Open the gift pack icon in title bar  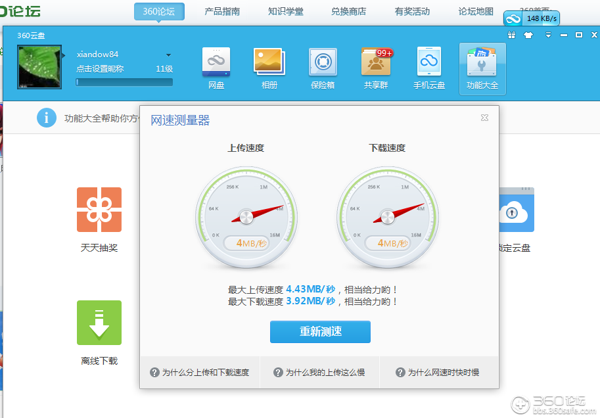pyautogui.click(x=511, y=34)
